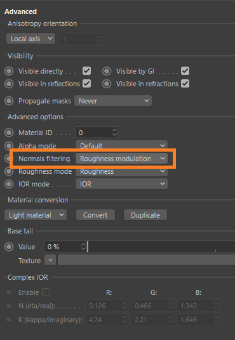The width and height of the screenshot is (235, 340).
Task: Open the Roughness mode dropdown
Action: pos(121,171)
